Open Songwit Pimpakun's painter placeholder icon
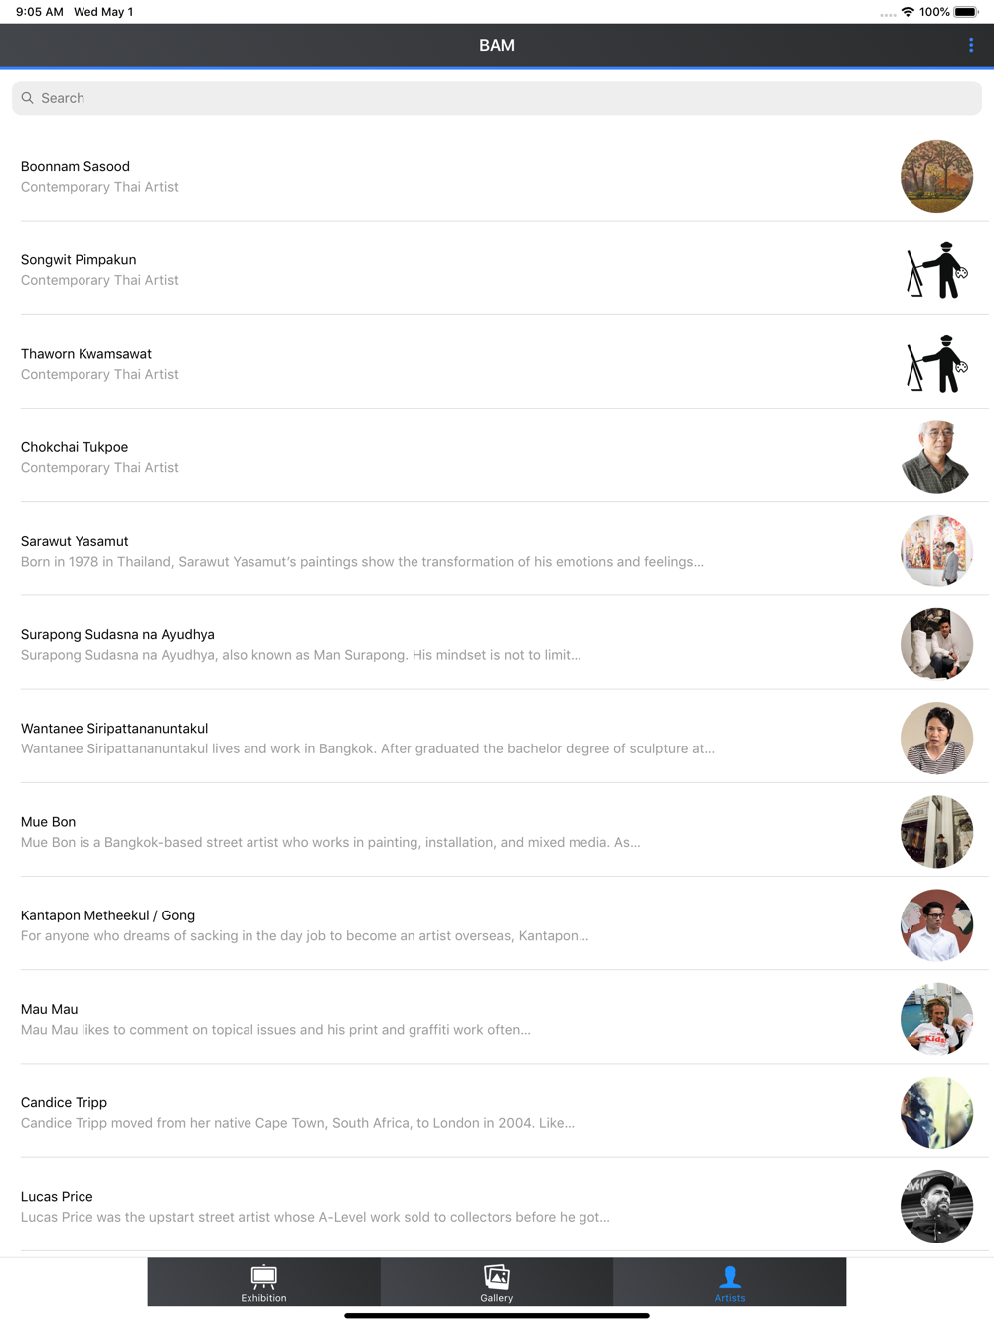This screenshot has height=1326, width=994. pyautogui.click(x=936, y=269)
